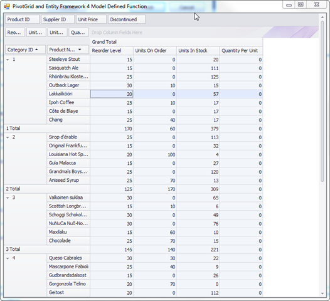Select the Gudbrandsdalsost row

[x=68, y=275]
